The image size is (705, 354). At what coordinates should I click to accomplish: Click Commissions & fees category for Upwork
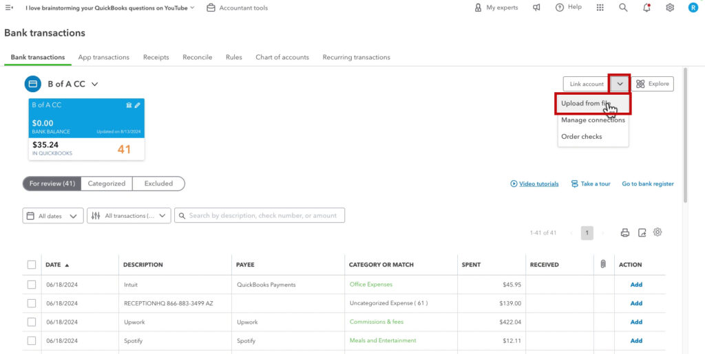[377, 322]
